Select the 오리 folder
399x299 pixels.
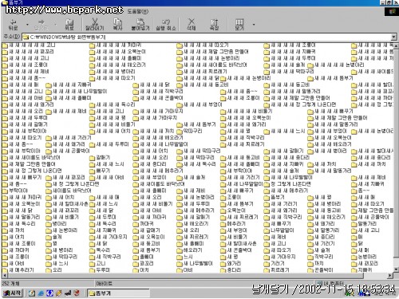(54, 270)
